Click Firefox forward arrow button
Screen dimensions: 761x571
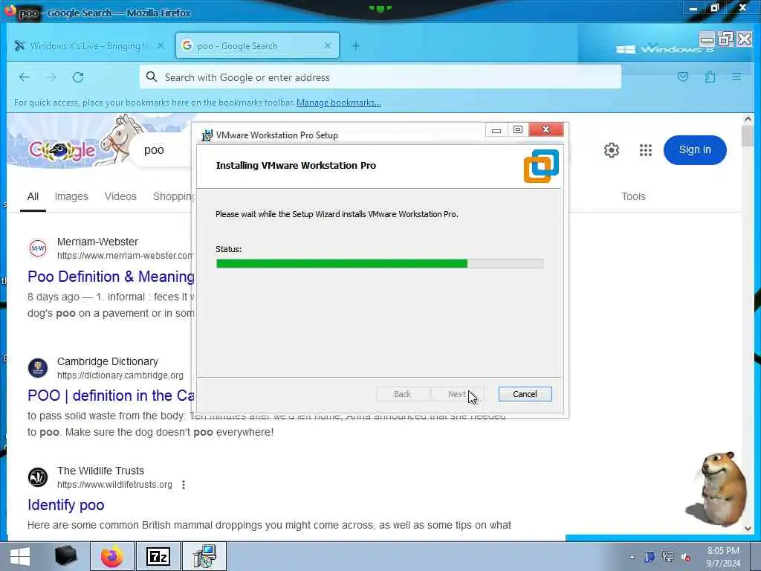(51, 77)
